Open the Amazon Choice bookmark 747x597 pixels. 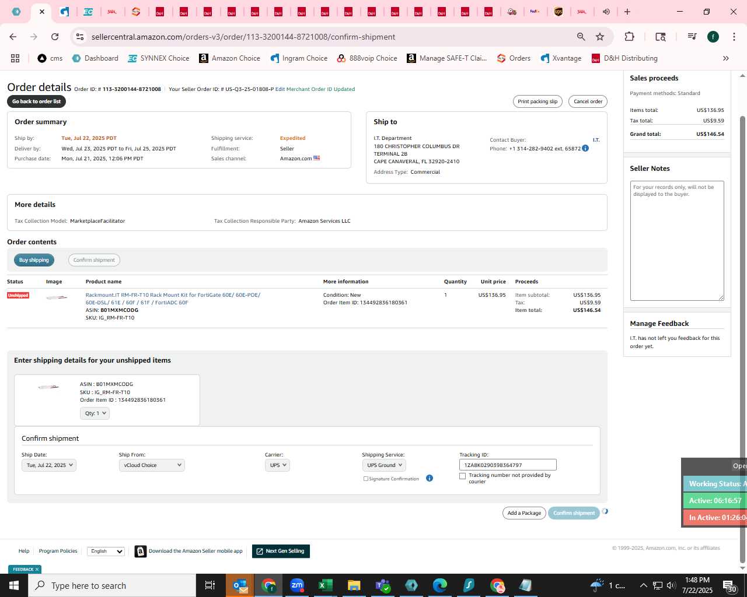click(229, 58)
